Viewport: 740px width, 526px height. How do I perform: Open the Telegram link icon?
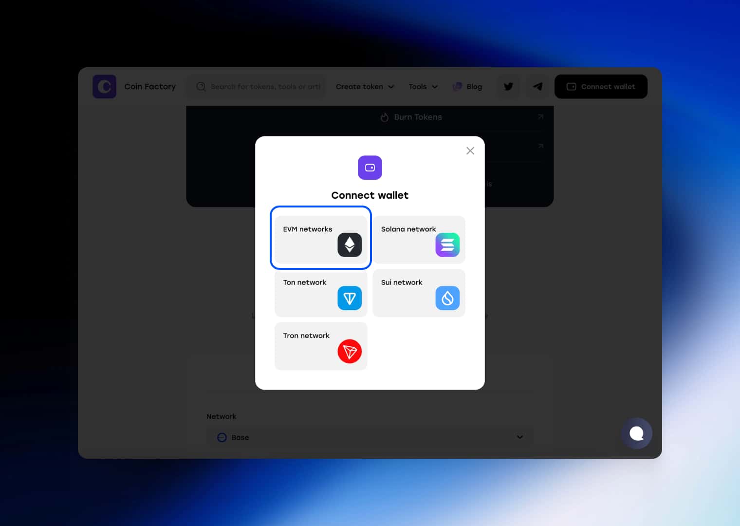537,87
